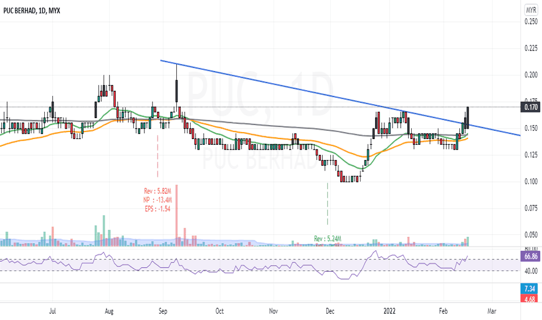Select the Mar label on time axis

pos(491,311)
